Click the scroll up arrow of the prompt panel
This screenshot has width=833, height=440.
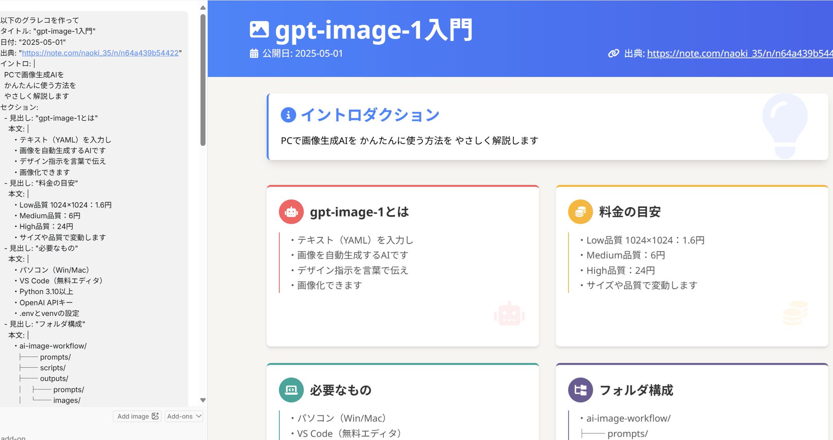[x=203, y=7]
